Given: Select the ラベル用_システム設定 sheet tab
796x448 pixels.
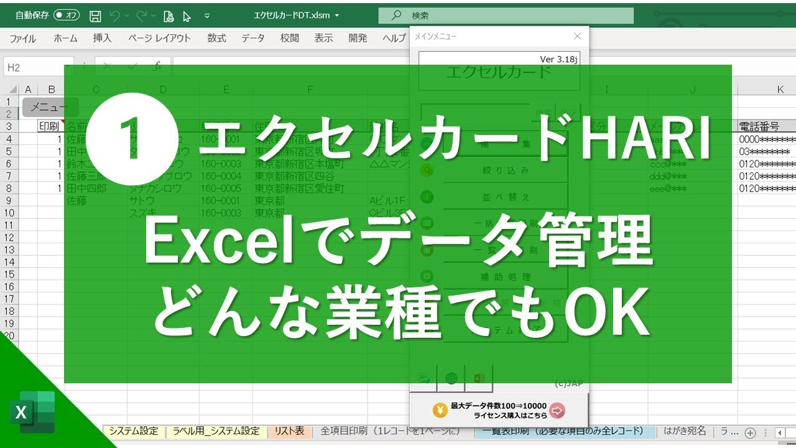Looking at the screenshot, I should [216, 431].
